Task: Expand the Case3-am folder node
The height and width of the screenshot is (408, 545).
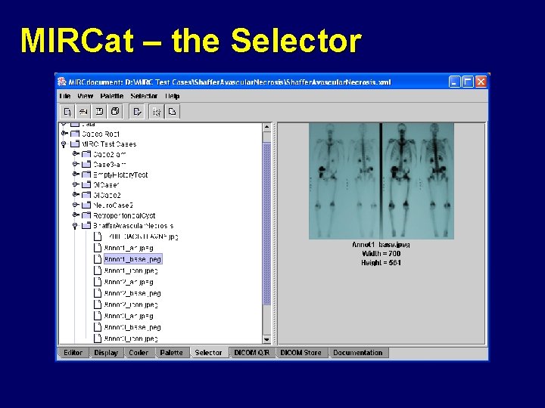Action: (76, 164)
